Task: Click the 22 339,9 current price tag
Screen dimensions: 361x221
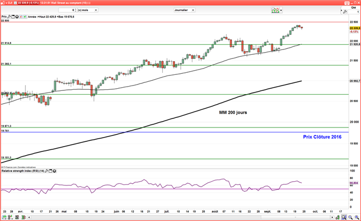Action: 355,28
